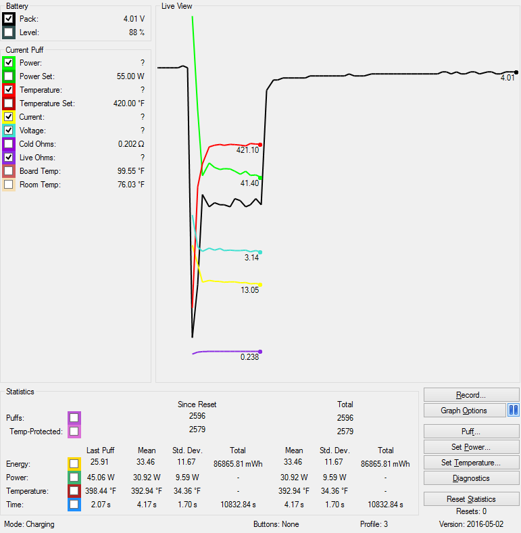This screenshot has height=533, width=521.
Task: Enable the Power Set checkbox
Action: click(x=9, y=76)
